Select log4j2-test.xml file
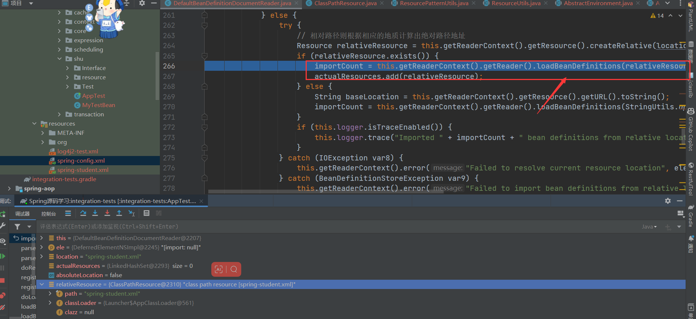The width and height of the screenshot is (696, 319). tap(77, 151)
